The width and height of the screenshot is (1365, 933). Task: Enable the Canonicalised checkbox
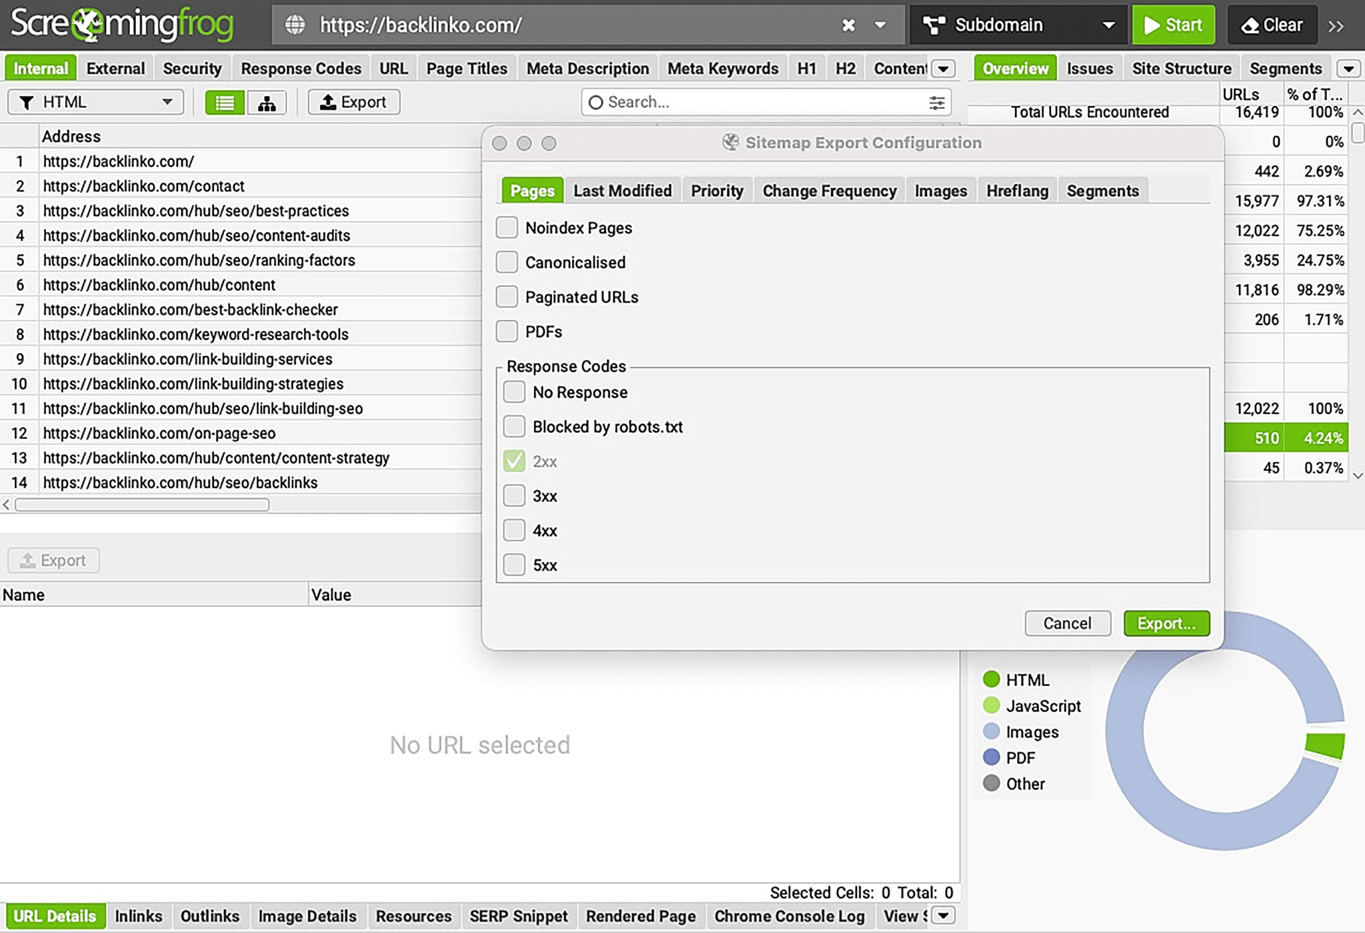click(x=507, y=262)
